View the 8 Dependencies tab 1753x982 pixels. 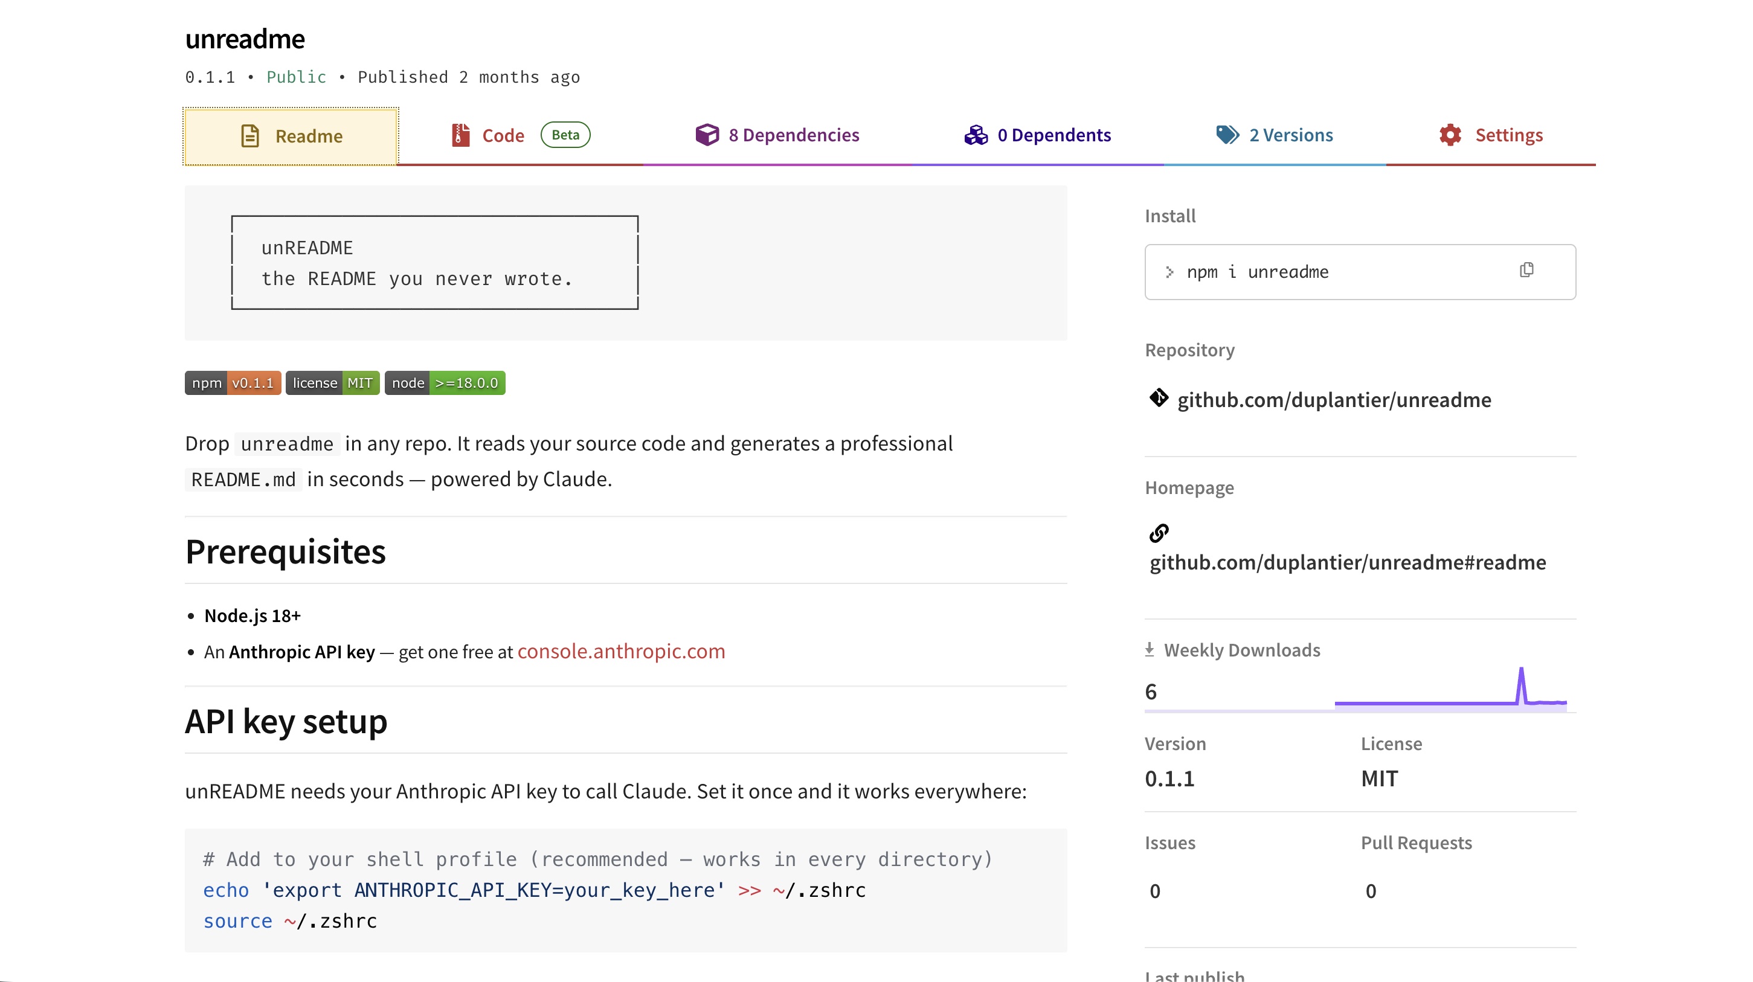click(777, 135)
